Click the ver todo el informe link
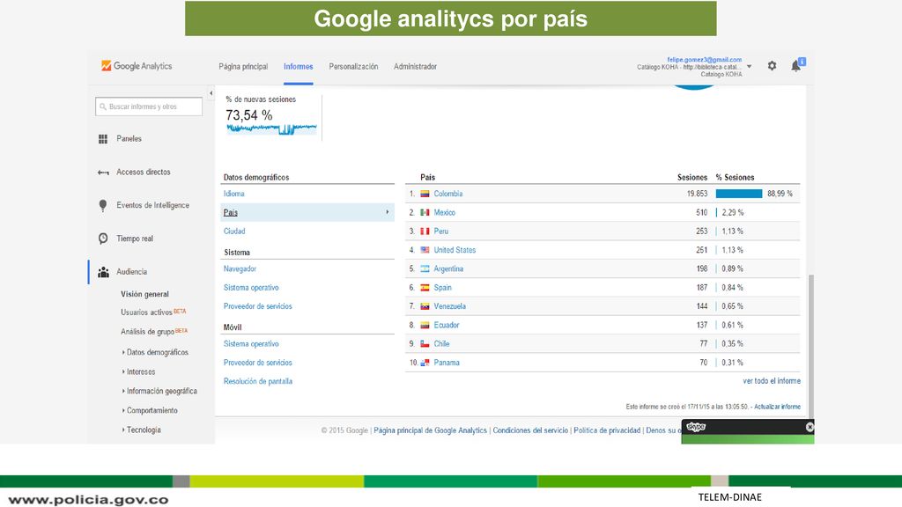 [x=772, y=381]
